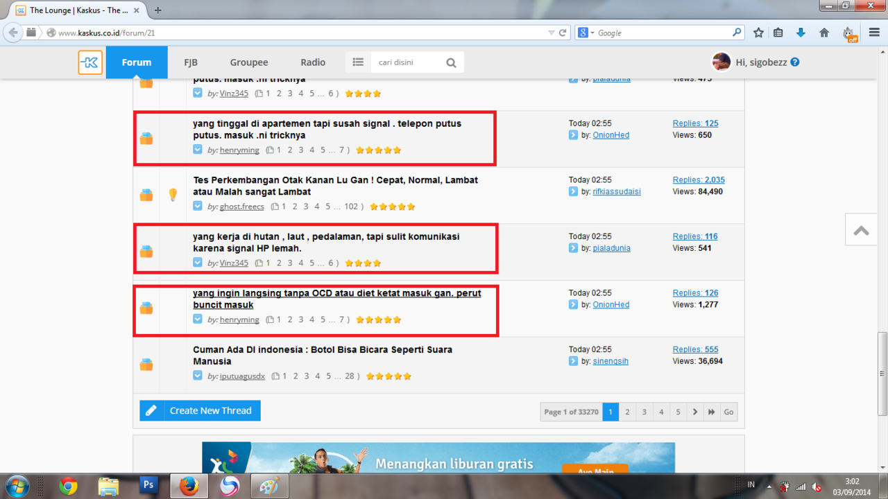Click folder icon of Tes Perkembangan Otak thread

tap(146, 195)
